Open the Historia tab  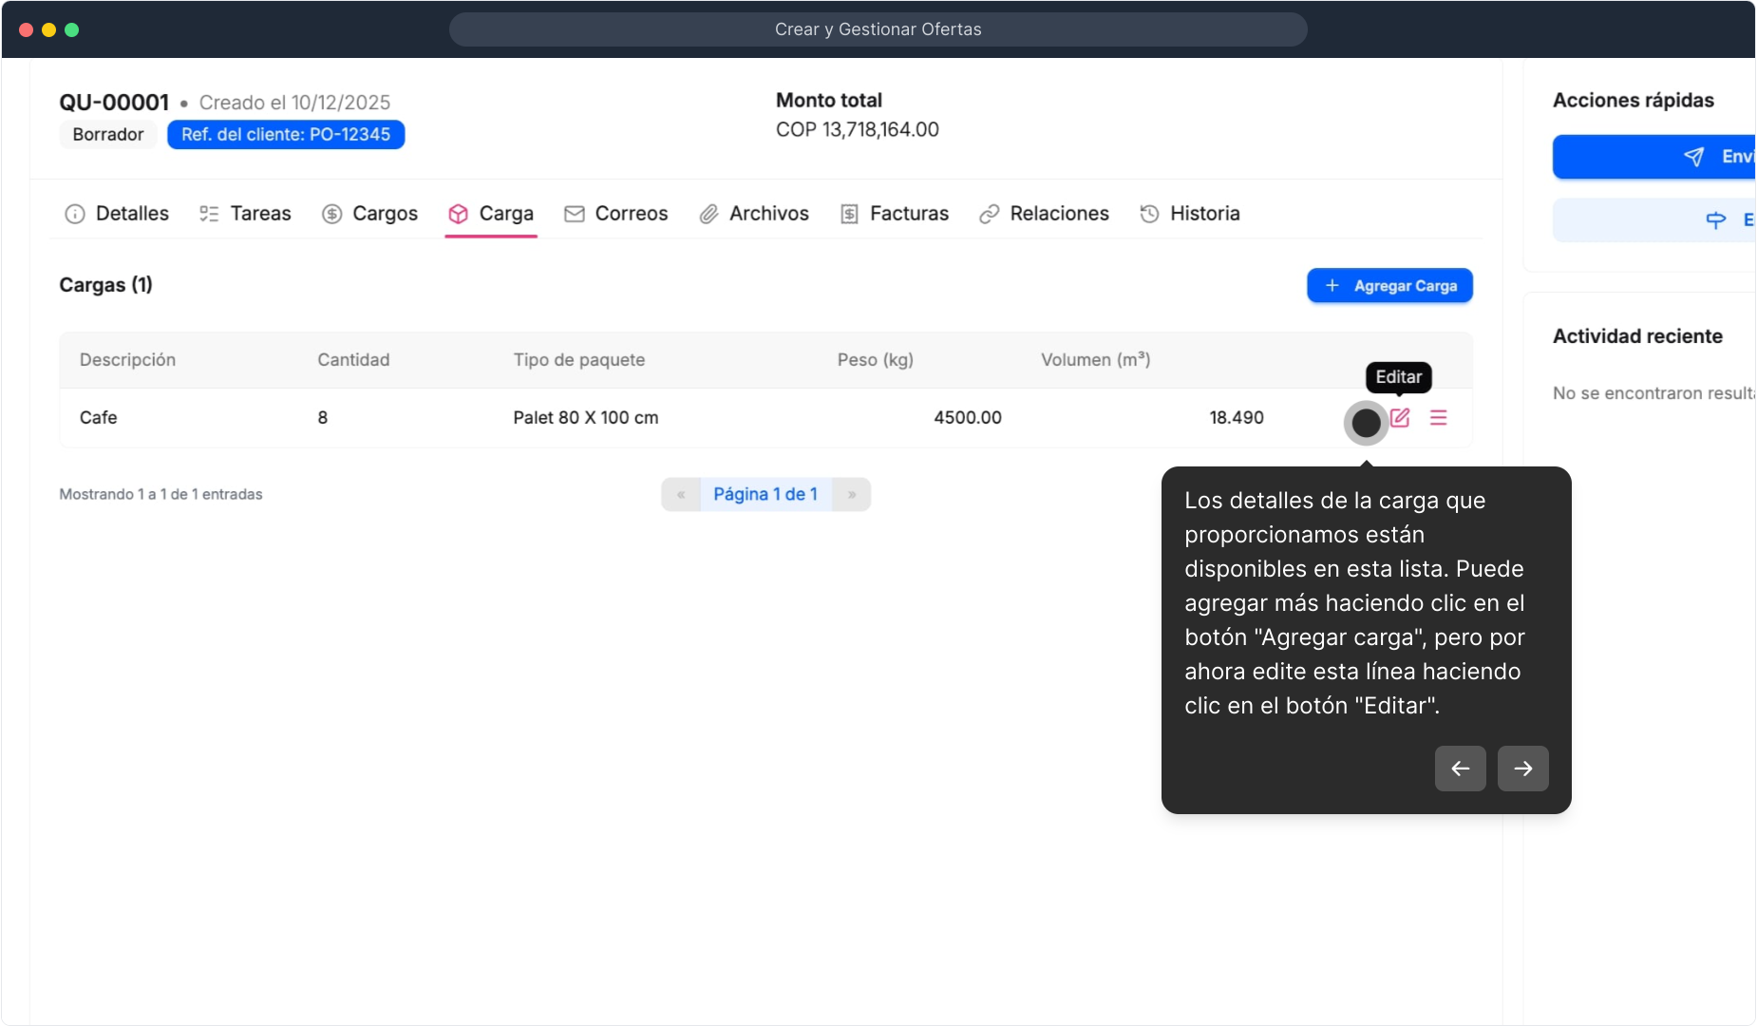(1190, 214)
